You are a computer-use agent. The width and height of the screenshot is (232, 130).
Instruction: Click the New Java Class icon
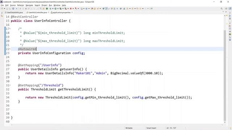pyautogui.click(x=86, y=9)
